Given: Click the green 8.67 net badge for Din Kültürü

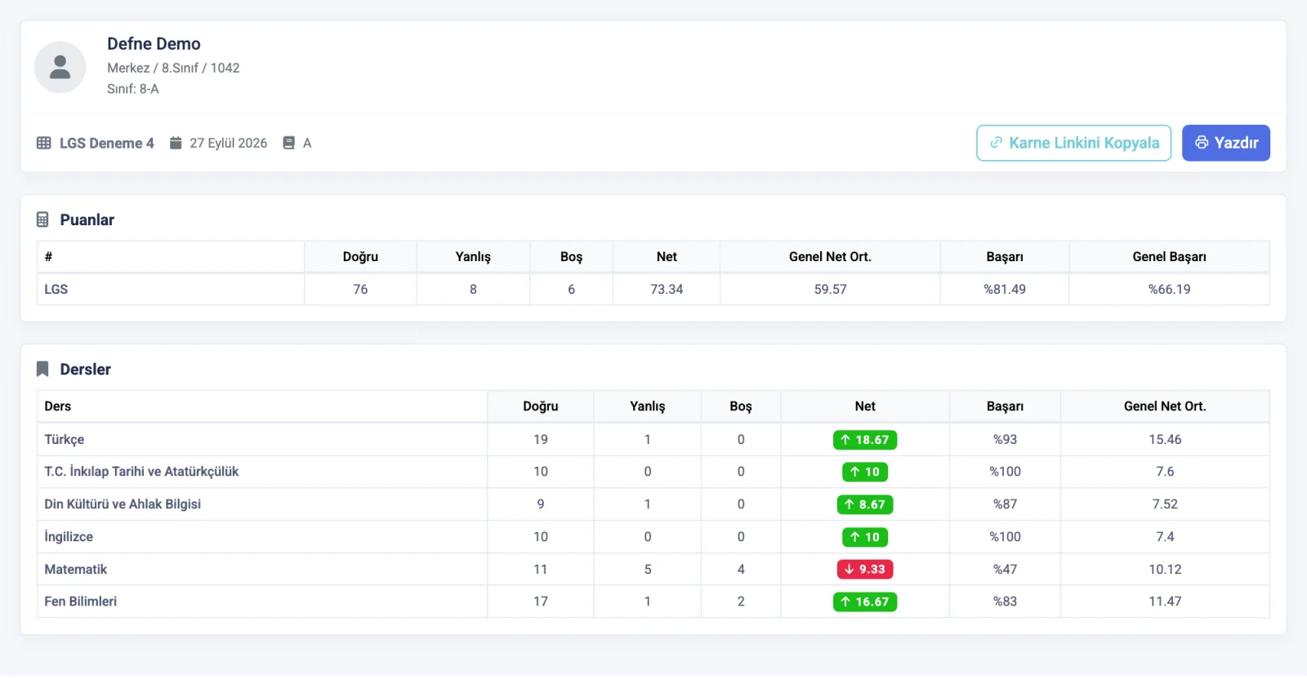Looking at the screenshot, I should (x=865, y=504).
